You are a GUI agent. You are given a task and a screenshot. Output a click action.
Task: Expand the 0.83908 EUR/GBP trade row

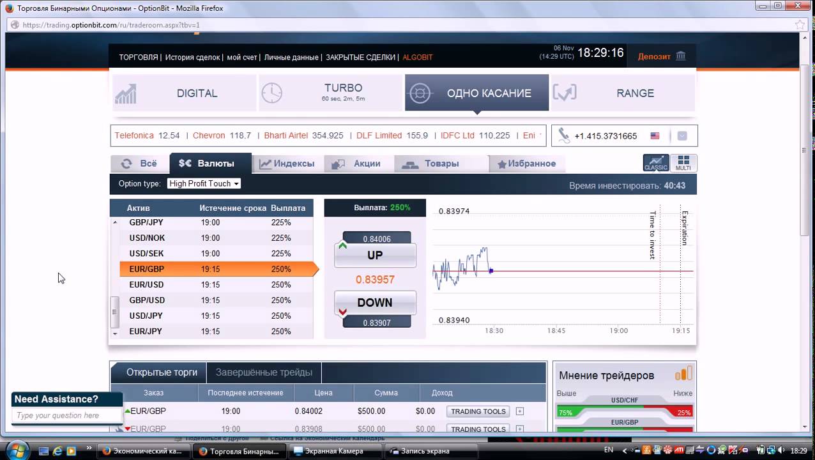(x=520, y=429)
